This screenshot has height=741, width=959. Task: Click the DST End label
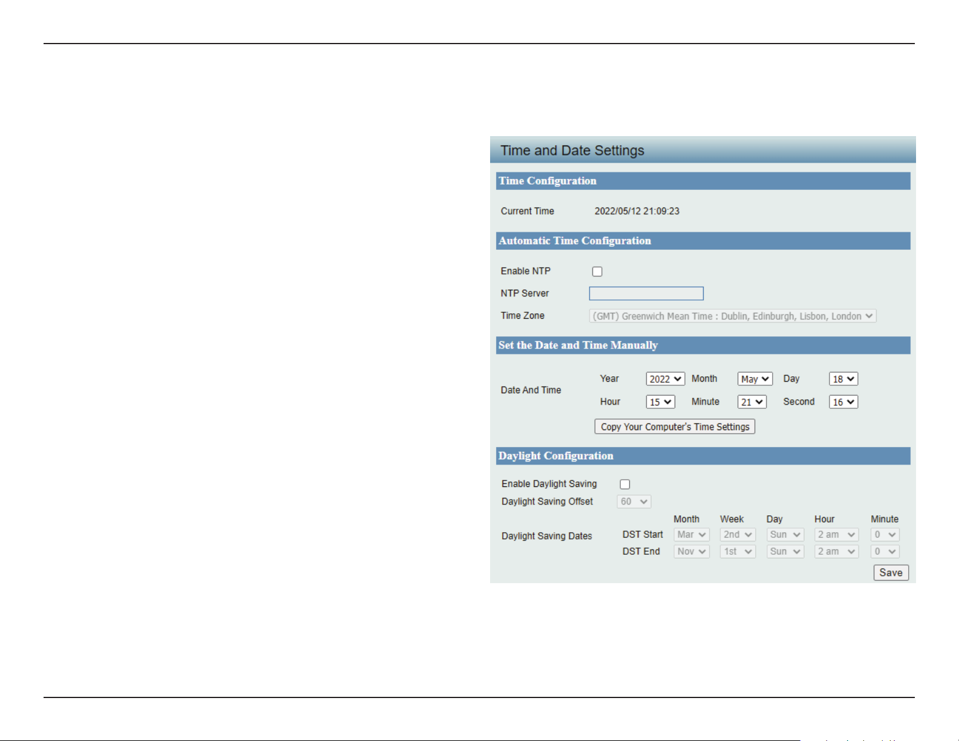coord(641,552)
